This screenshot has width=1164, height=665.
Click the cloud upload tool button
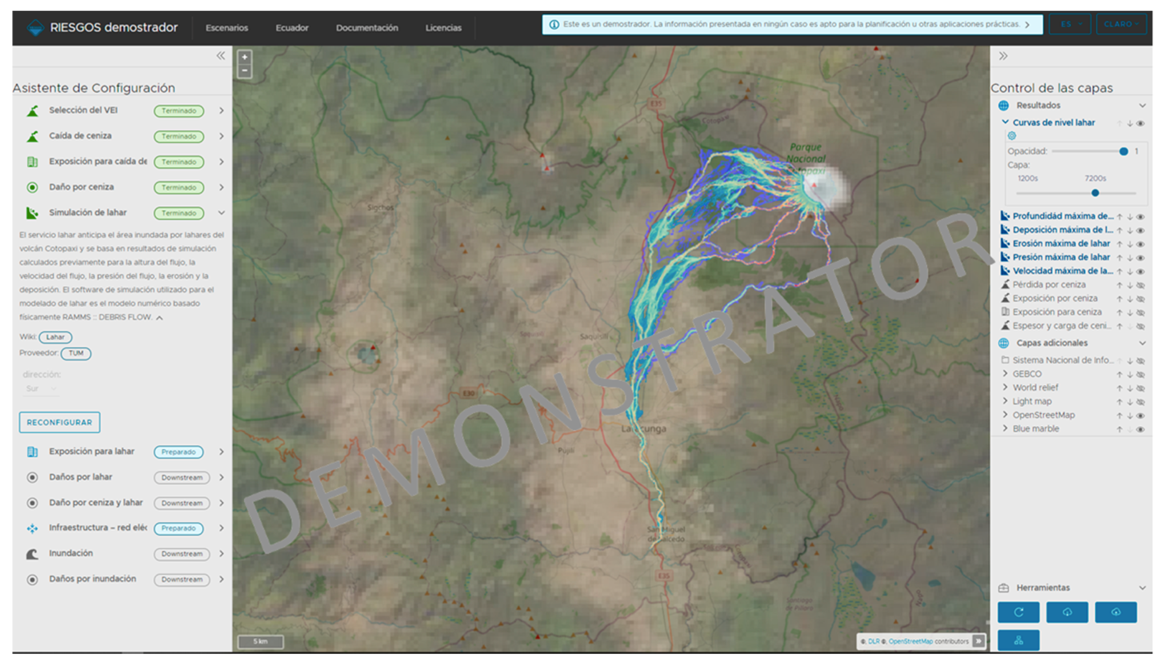click(1115, 612)
